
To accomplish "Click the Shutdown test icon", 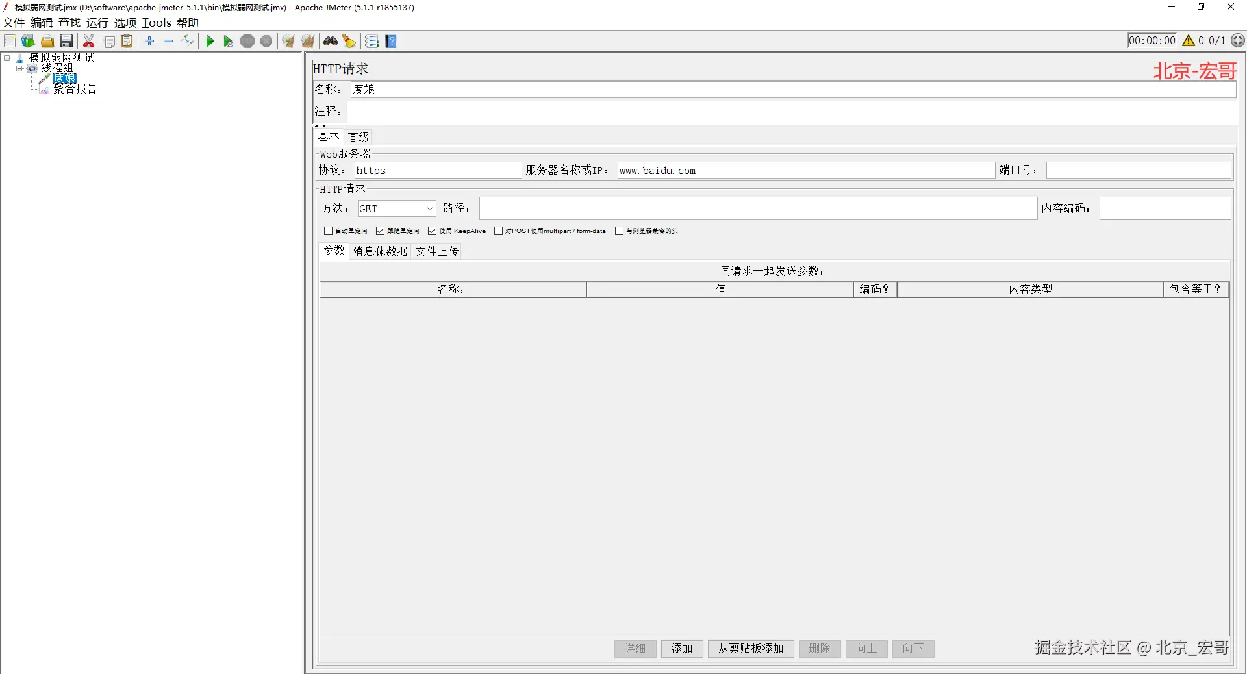I will point(266,41).
